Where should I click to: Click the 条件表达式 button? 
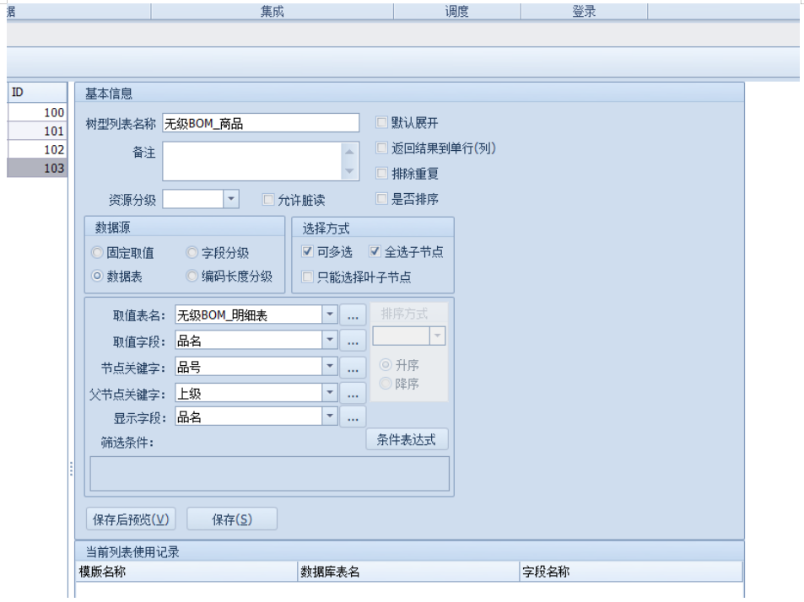point(407,439)
